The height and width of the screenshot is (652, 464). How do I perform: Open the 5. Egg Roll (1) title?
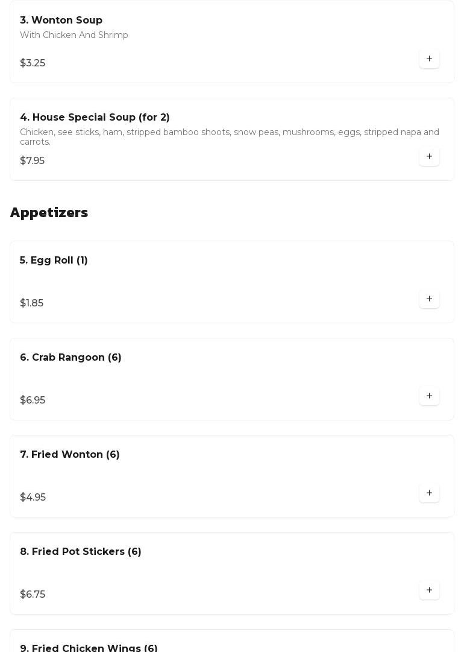[x=54, y=261]
